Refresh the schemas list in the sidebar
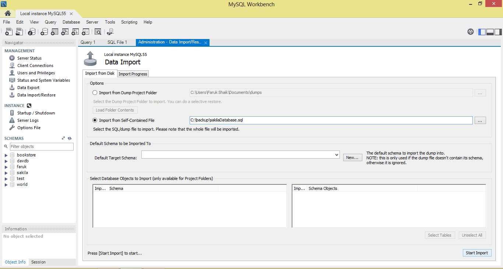 pyautogui.click(x=70, y=138)
